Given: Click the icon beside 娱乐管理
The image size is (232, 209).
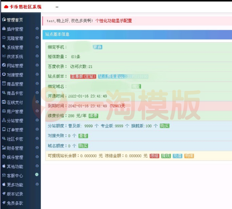Looking at the screenshot, I should pos(4,157).
